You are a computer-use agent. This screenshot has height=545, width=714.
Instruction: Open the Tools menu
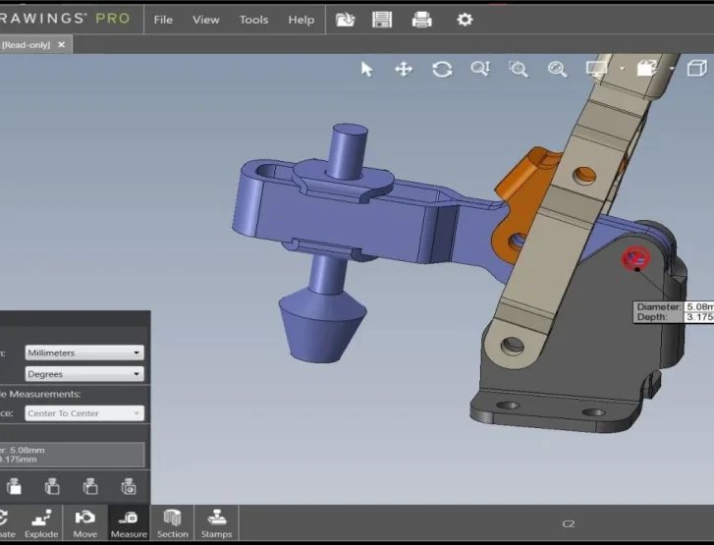tap(253, 20)
